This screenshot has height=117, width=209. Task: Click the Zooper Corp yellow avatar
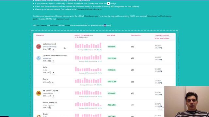[39, 93]
